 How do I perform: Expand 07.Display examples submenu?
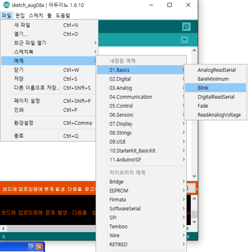pyautogui.click(x=141, y=124)
